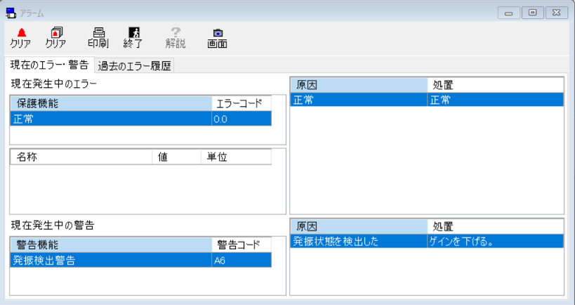
Task: Click the エラーコード column header
Action: tap(241, 103)
